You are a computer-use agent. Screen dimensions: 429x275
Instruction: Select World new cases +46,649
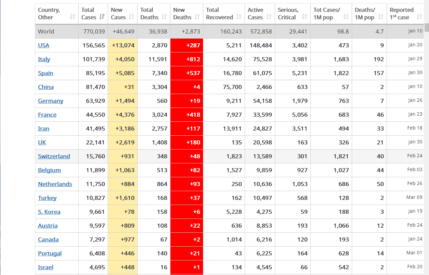coord(123,31)
